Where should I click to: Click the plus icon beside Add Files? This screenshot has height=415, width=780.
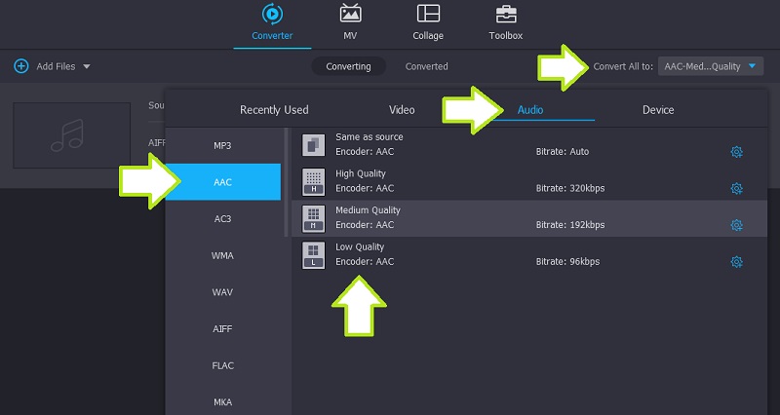[20, 66]
